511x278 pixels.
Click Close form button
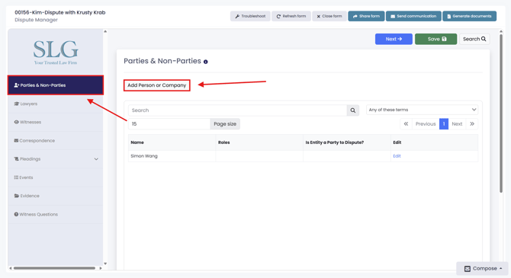(x=329, y=16)
